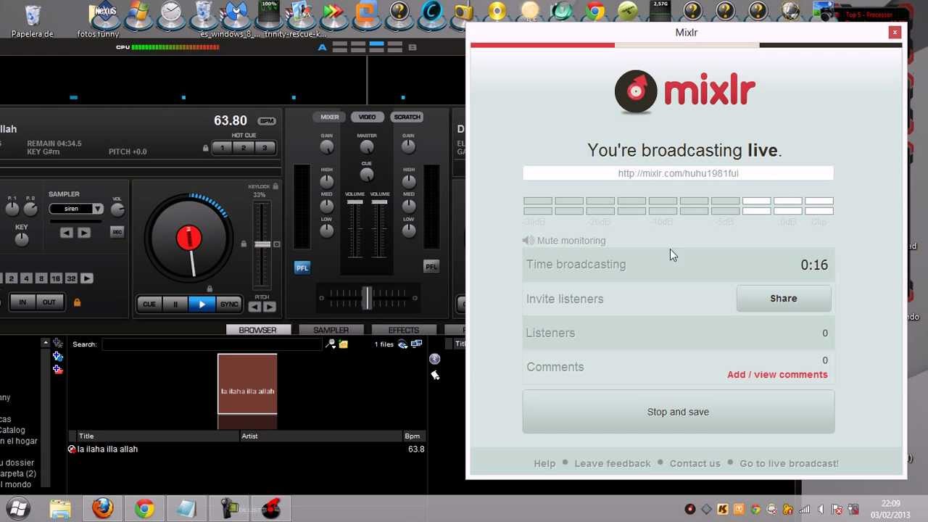
Task: Increase loop length with right arrow
Action: click(x=86, y=278)
